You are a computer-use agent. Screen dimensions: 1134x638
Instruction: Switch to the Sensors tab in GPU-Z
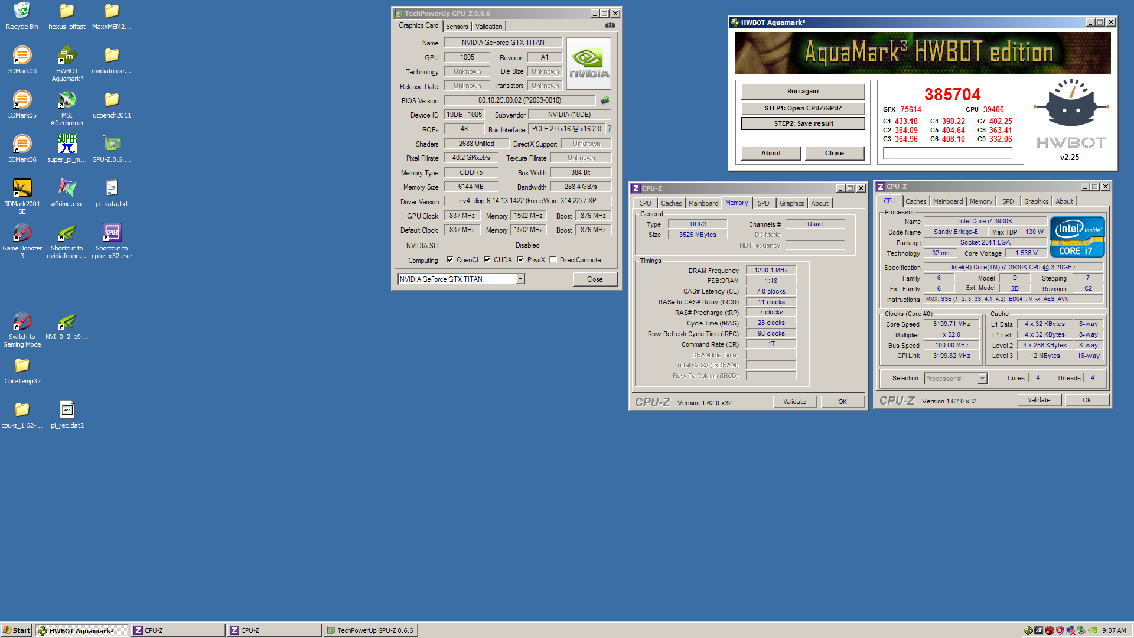457,27
